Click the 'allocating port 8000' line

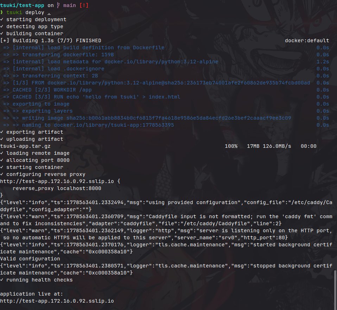pyautogui.click(x=35, y=160)
